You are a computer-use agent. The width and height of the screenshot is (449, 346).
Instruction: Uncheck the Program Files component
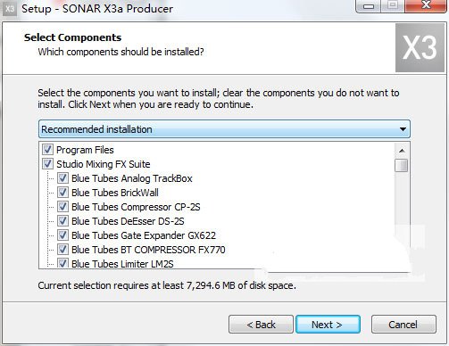point(47,150)
